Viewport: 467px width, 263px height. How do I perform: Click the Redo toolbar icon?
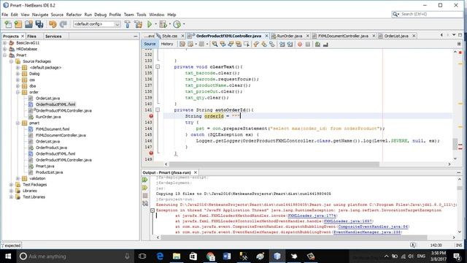coord(63,24)
